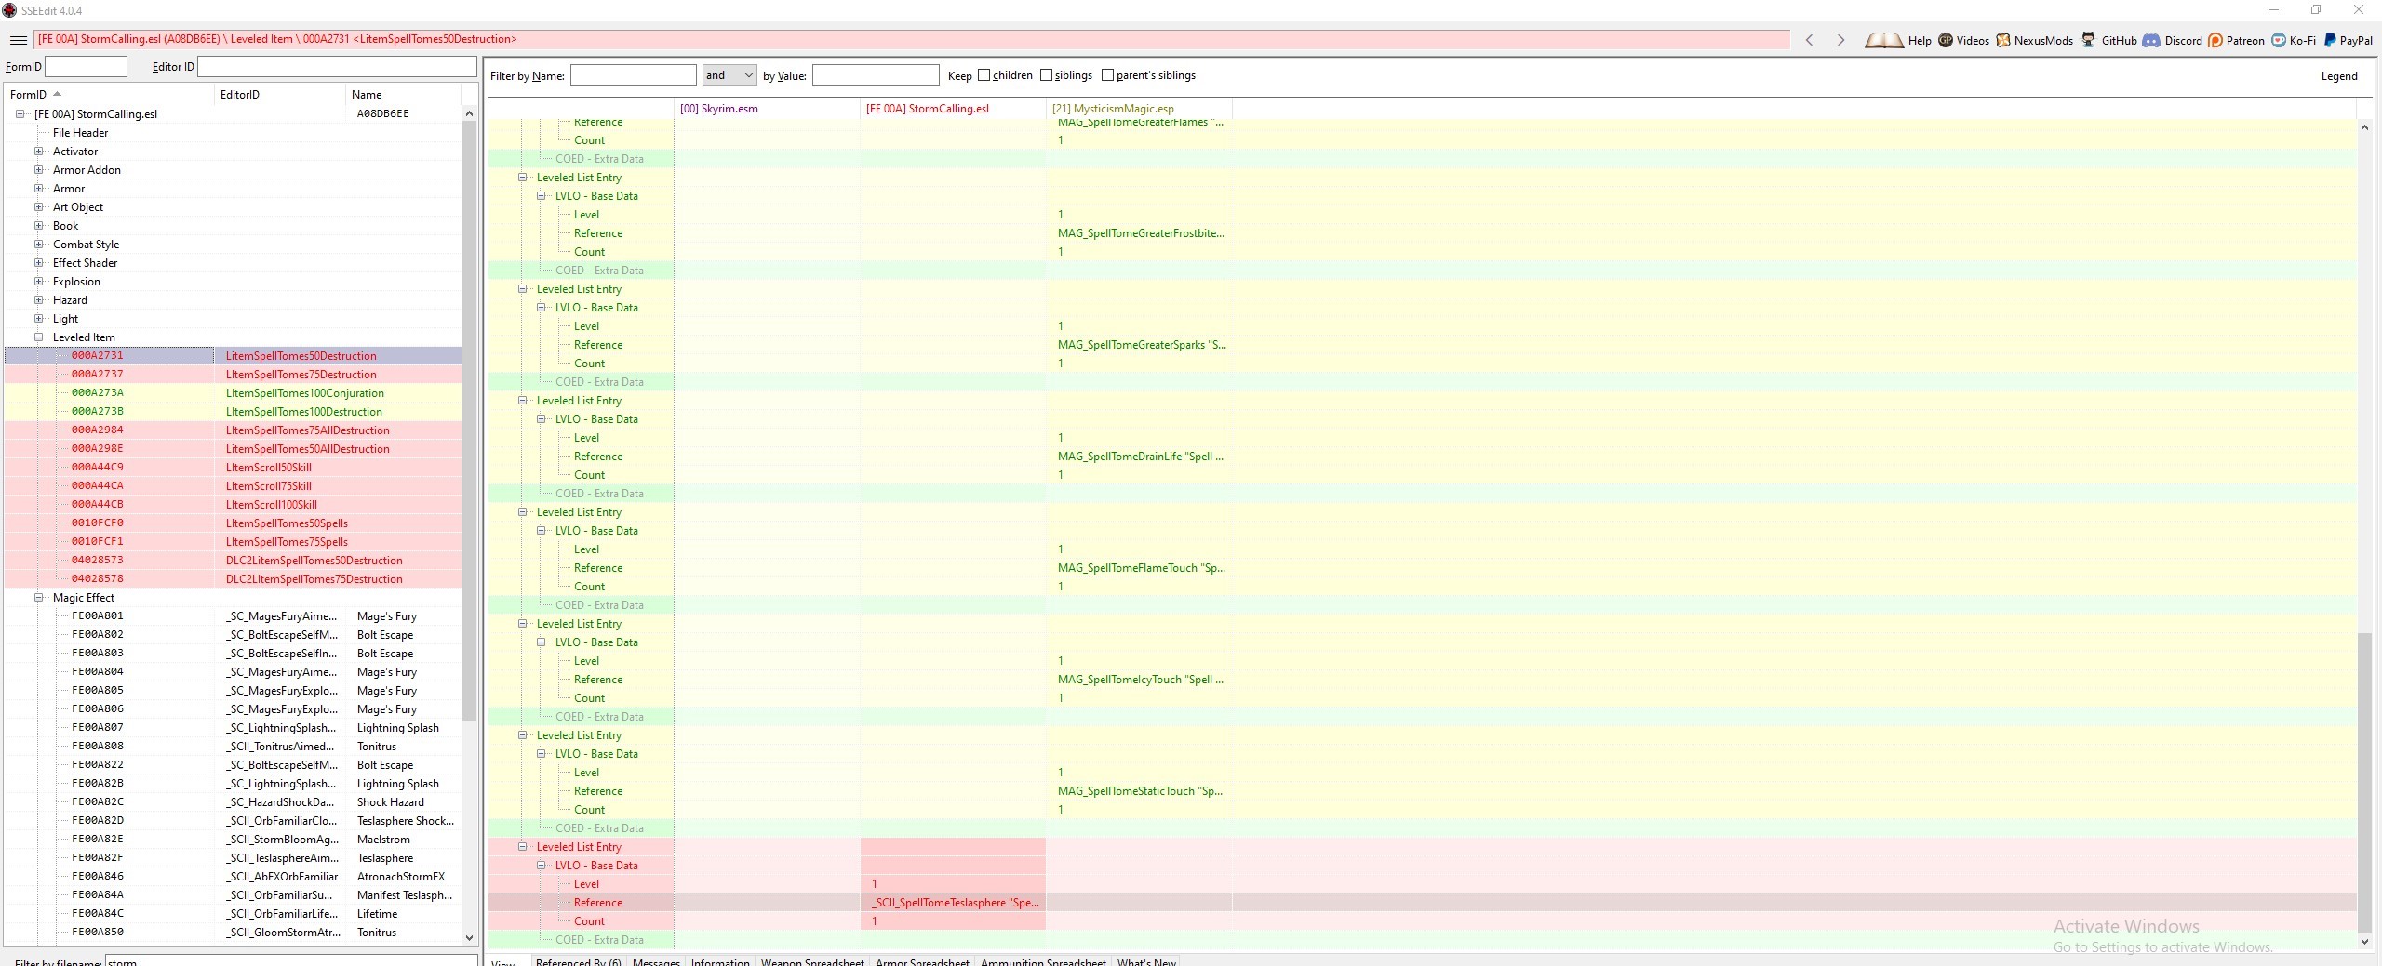Screen dimensions: 2382x966
Task: Click the SSEEdit application icon in title bar
Action: pos(9,10)
